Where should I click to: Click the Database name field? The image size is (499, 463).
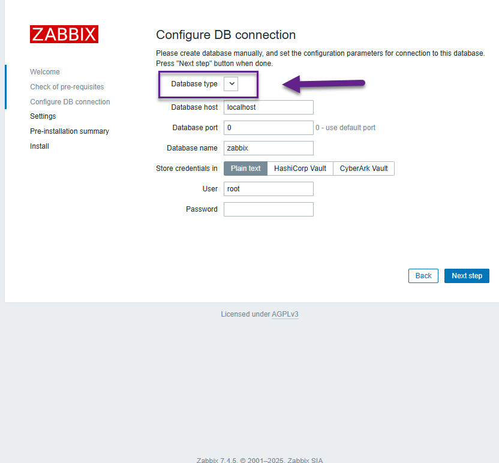(x=268, y=148)
